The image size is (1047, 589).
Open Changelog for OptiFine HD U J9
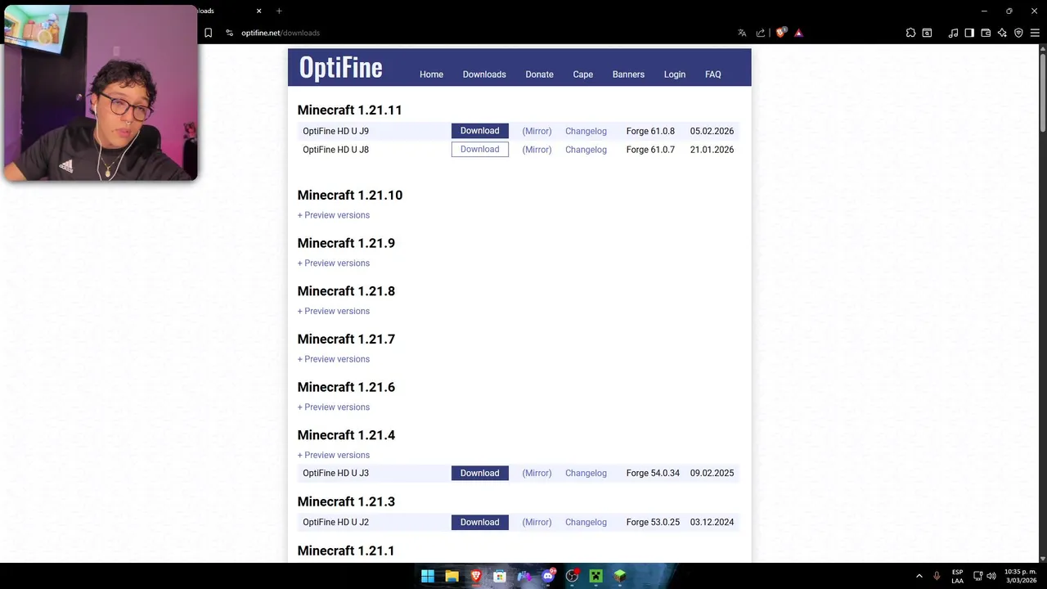coord(586,131)
